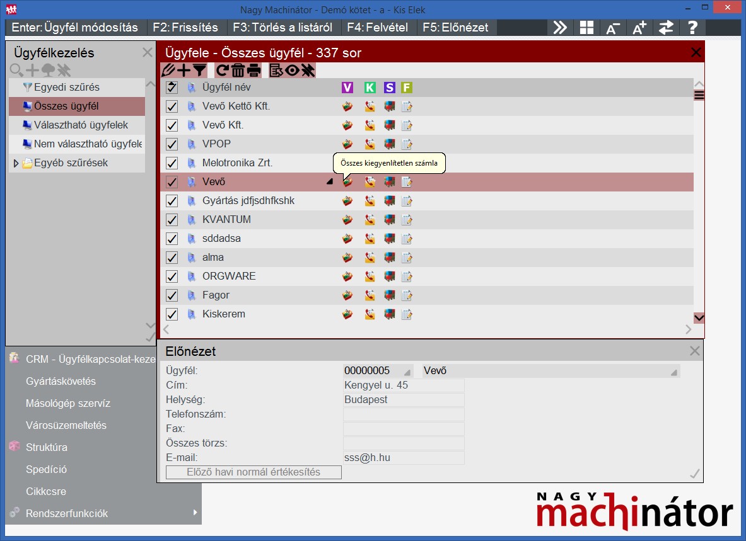Image resolution: width=746 pixels, height=541 pixels.
Task: Click F2: Frissítés button
Action: (x=185, y=28)
